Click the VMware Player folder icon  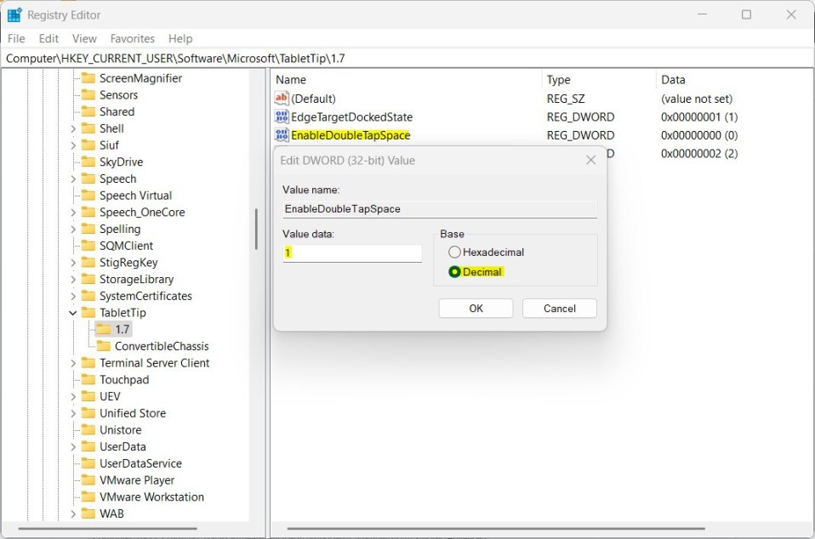tap(88, 479)
